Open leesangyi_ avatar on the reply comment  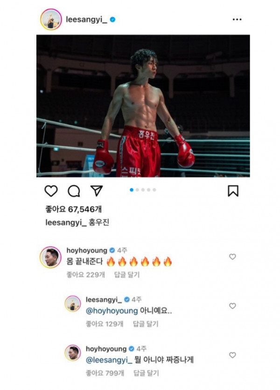tap(73, 303)
